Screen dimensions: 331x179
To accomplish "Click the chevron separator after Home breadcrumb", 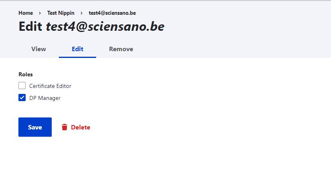I will pyautogui.click(x=40, y=13).
